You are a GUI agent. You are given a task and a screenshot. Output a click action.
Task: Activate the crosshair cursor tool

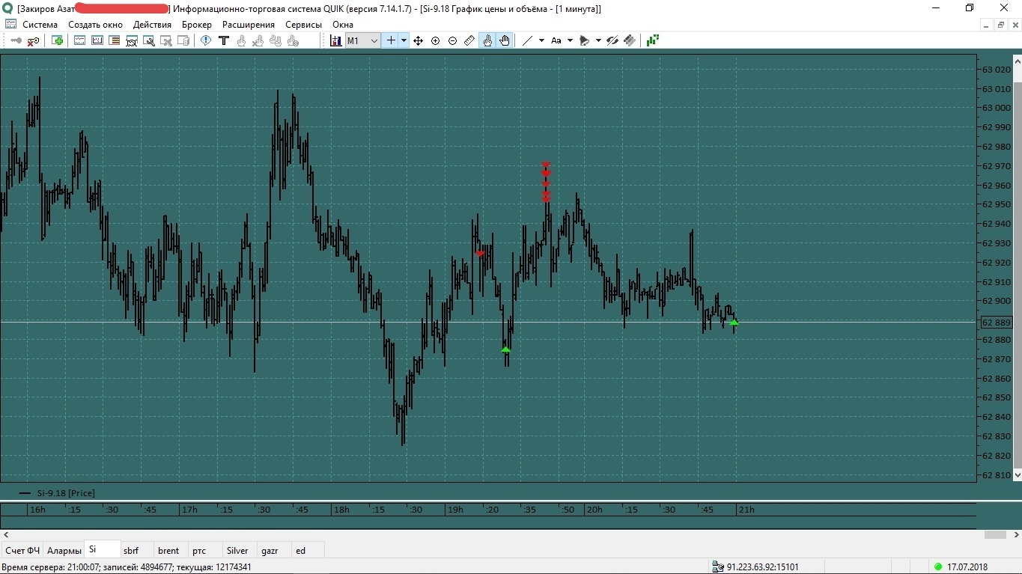pyautogui.click(x=391, y=40)
